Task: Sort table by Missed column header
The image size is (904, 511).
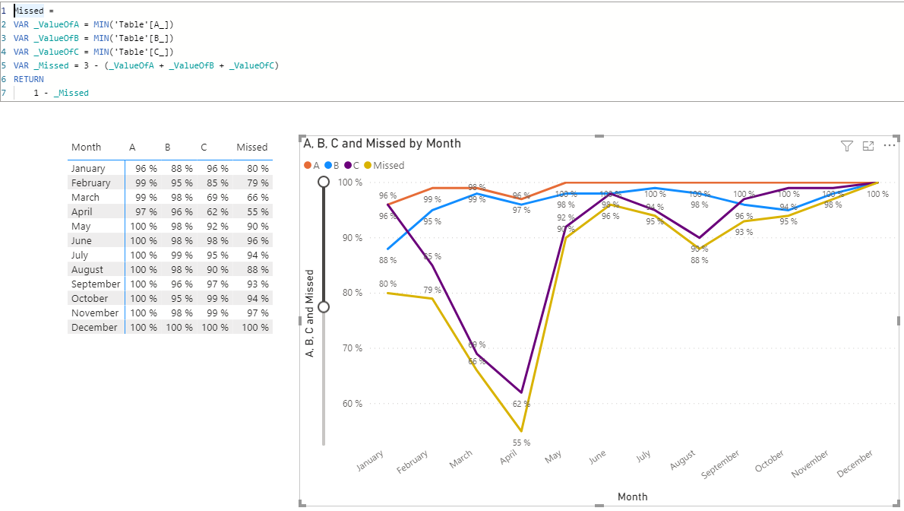Action: point(252,148)
